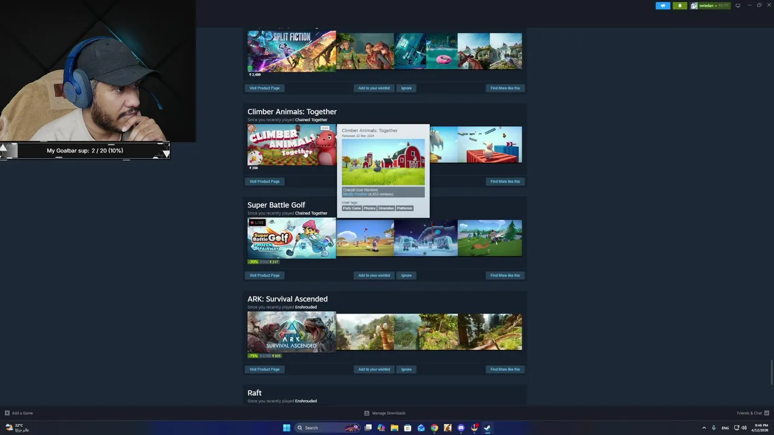View the pink donut float Split Fiction screenshot
The height and width of the screenshot is (435, 774).
(x=442, y=51)
